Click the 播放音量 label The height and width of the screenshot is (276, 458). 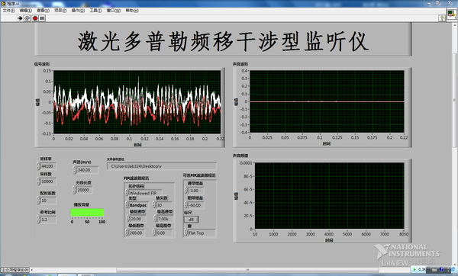pos(82,204)
